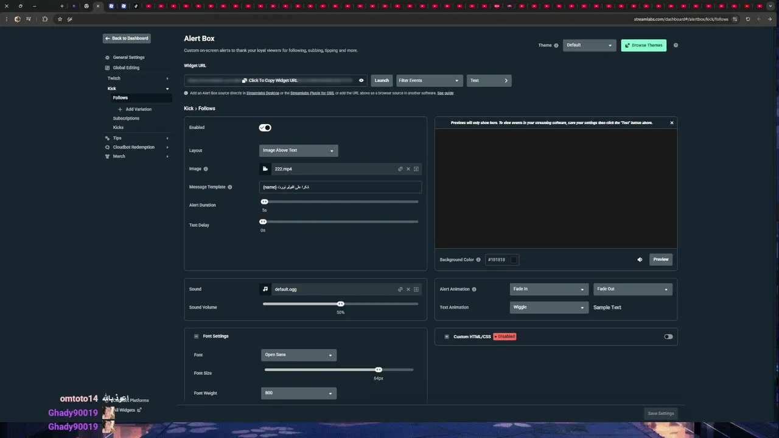Collapse Font Settings section
This screenshot has width=779, height=438.
coord(197,336)
